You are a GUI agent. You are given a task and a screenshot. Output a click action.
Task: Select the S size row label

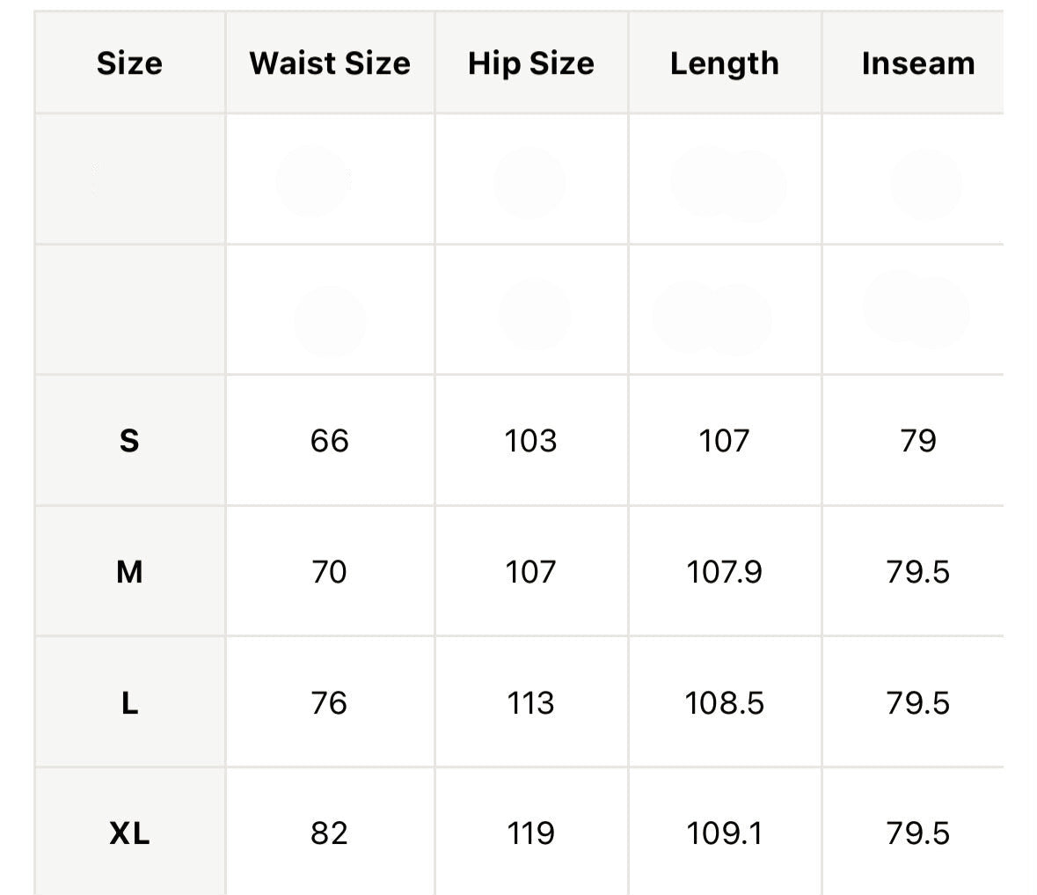(129, 441)
